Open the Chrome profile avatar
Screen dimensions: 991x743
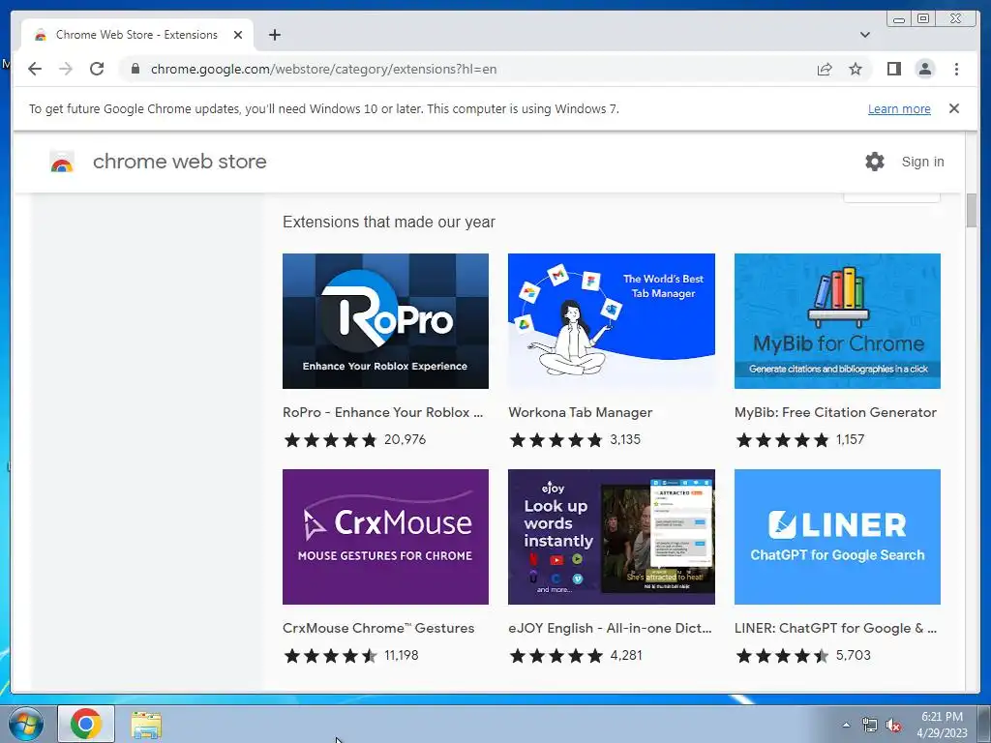tap(924, 69)
